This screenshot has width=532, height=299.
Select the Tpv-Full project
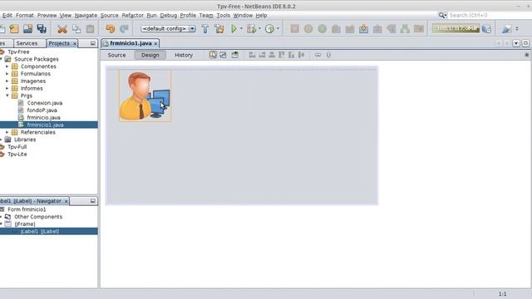tap(17, 147)
